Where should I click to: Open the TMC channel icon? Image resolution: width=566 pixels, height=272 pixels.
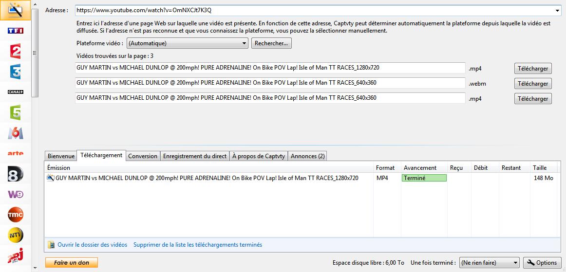click(15, 215)
